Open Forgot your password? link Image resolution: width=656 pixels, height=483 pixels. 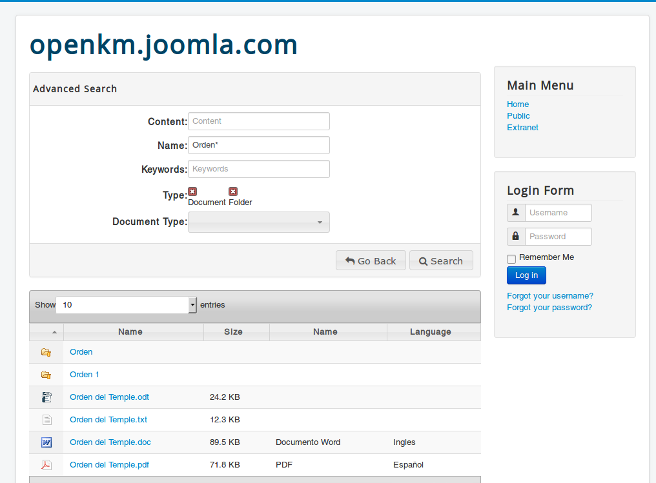549,308
